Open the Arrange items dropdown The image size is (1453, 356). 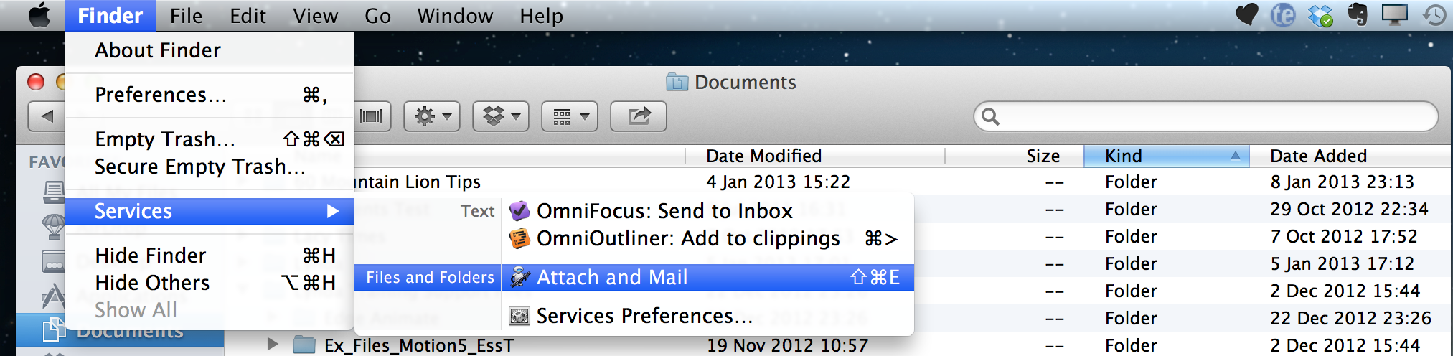[x=570, y=116]
